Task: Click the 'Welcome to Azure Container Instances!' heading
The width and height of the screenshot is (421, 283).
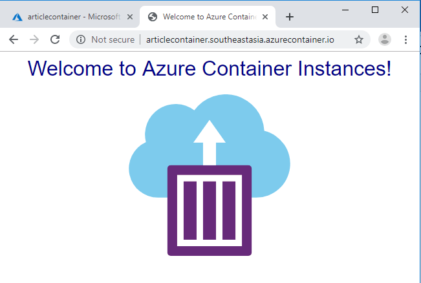Action: click(210, 68)
